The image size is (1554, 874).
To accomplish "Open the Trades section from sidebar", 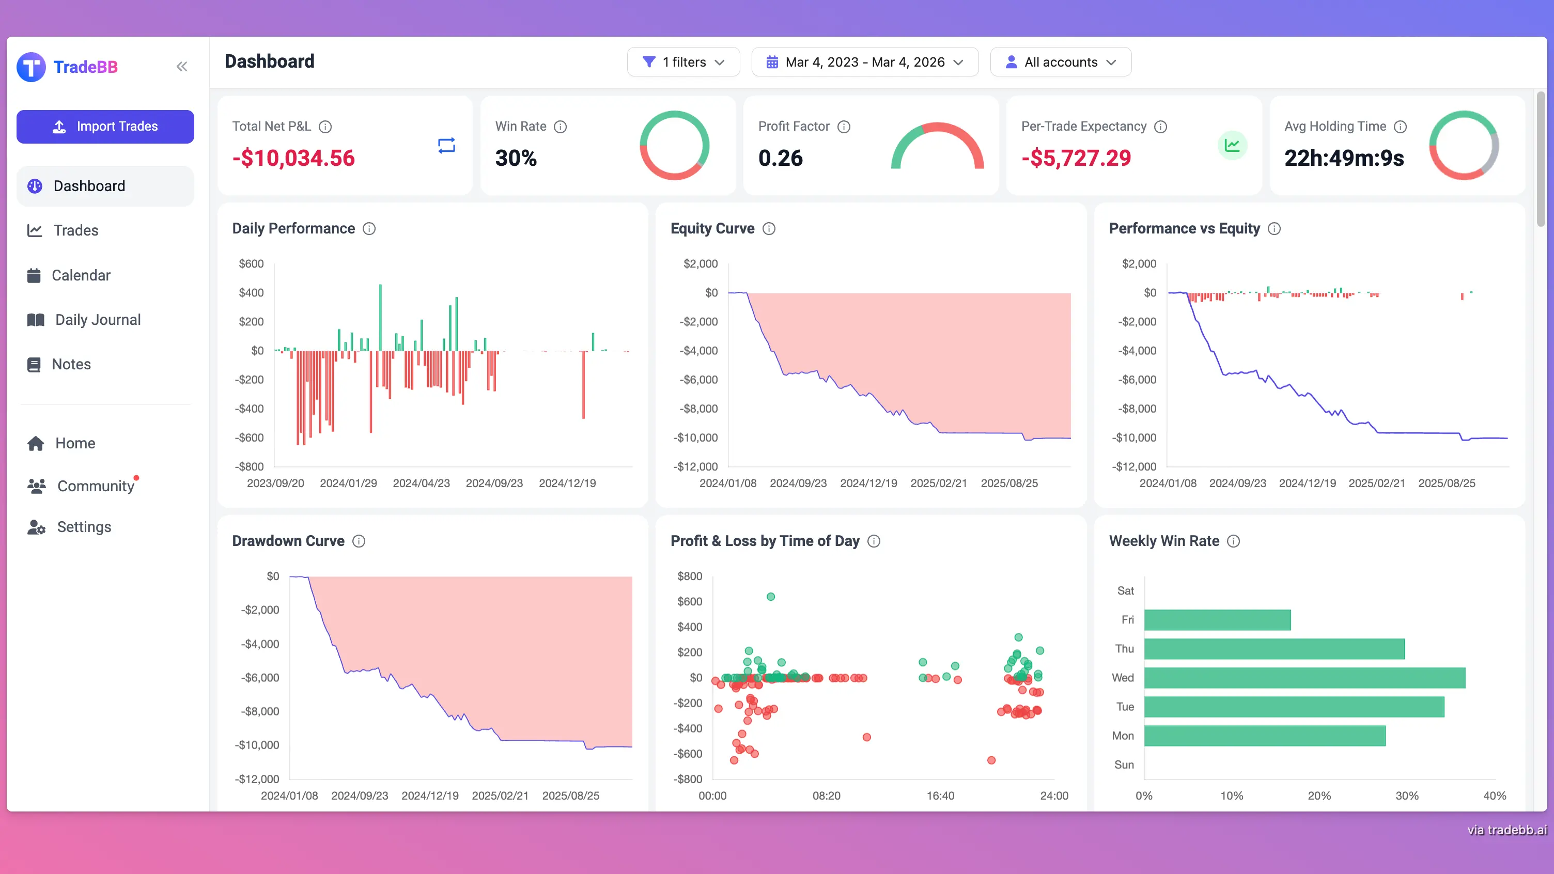I will pyautogui.click(x=75, y=230).
